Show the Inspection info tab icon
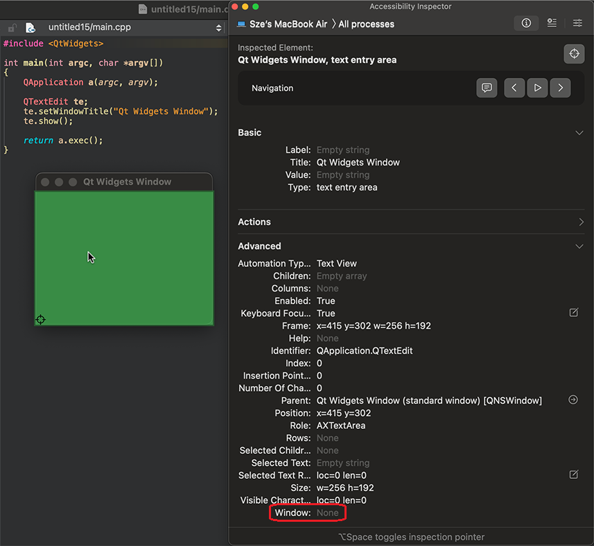 click(x=526, y=23)
